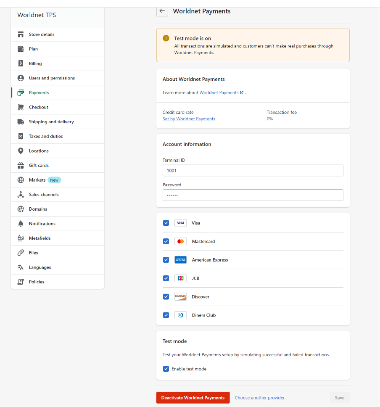Open the Plan settings page
Image resolution: width=380 pixels, height=407 pixels.
tap(58, 49)
